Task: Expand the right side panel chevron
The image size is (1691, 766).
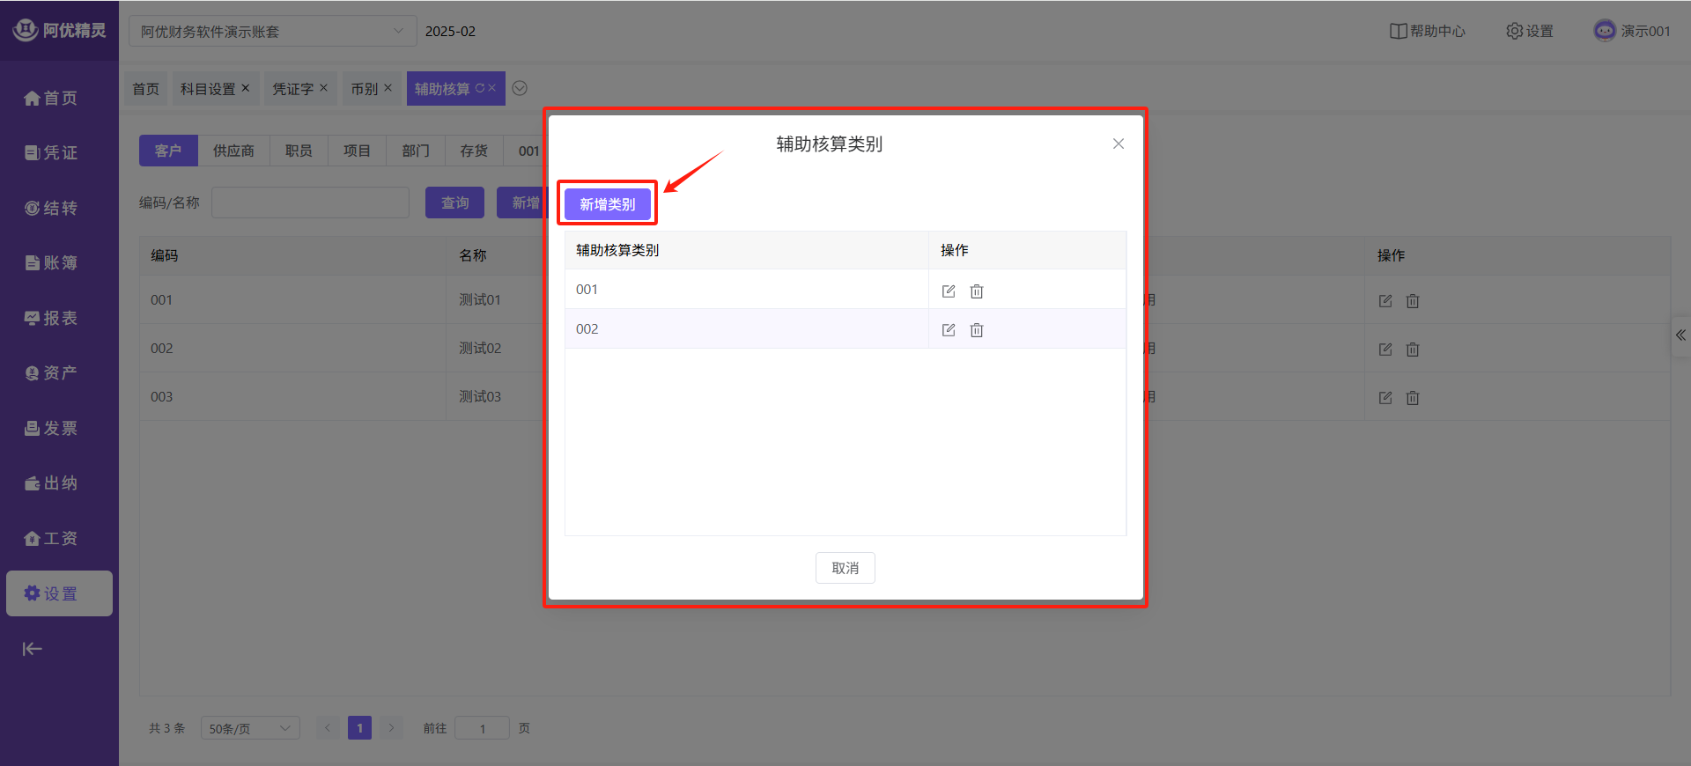Action: click(1680, 335)
